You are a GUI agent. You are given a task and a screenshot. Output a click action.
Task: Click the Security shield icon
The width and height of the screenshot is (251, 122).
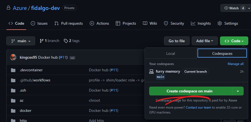[x=166, y=23]
